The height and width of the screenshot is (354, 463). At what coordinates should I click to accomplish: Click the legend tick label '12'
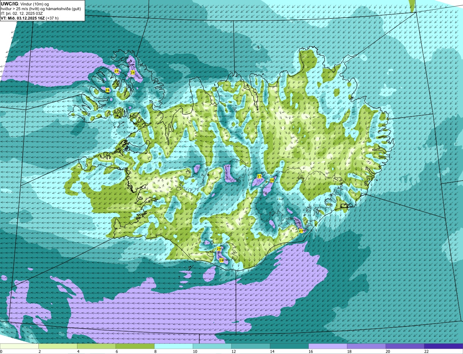point(233,351)
